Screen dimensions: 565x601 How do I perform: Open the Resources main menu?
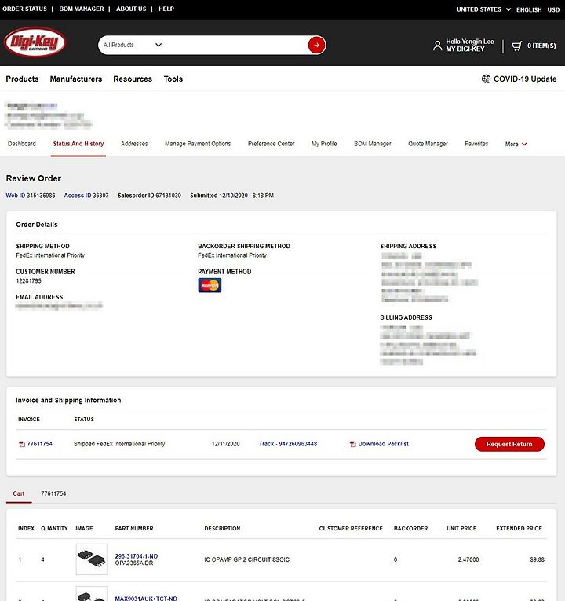click(x=133, y=79)
